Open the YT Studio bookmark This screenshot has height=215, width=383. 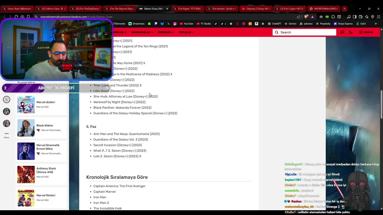click(203, 24)
